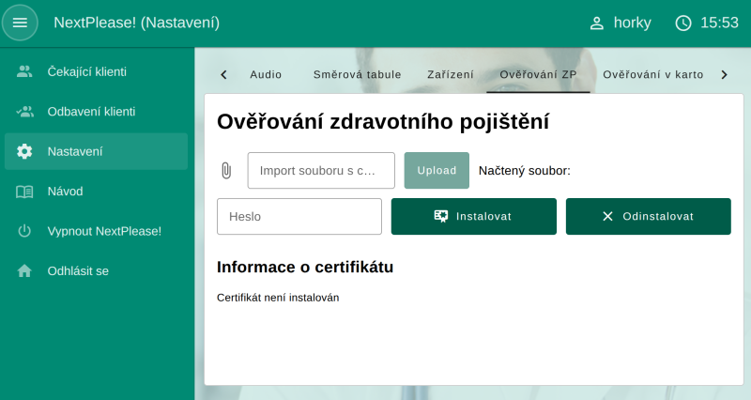Click the Instalovat certificate button
This screenshot has height=400, width=751.
pyautogui.click(x=473, y=216)
